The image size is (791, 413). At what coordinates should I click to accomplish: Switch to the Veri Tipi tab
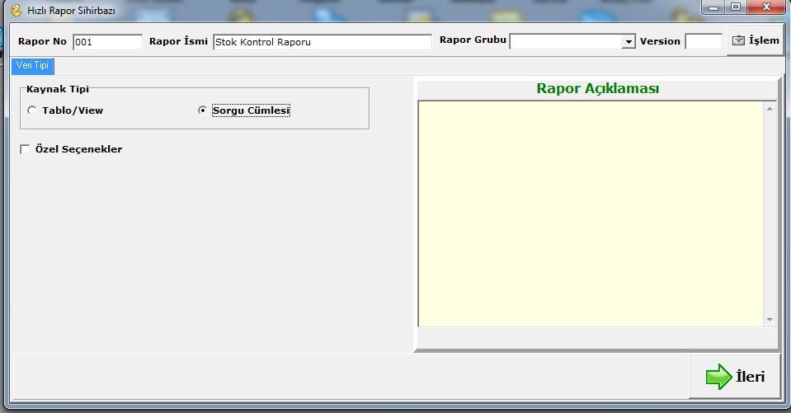point(33,65)
